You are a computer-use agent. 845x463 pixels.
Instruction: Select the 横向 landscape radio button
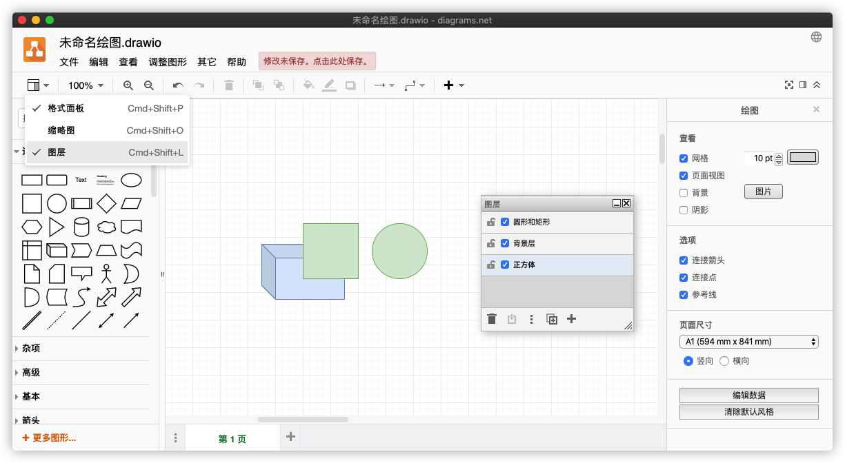click(x=724, y=361)
